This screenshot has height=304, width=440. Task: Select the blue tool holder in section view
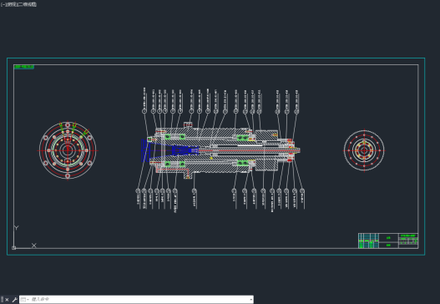click(169, 150)
